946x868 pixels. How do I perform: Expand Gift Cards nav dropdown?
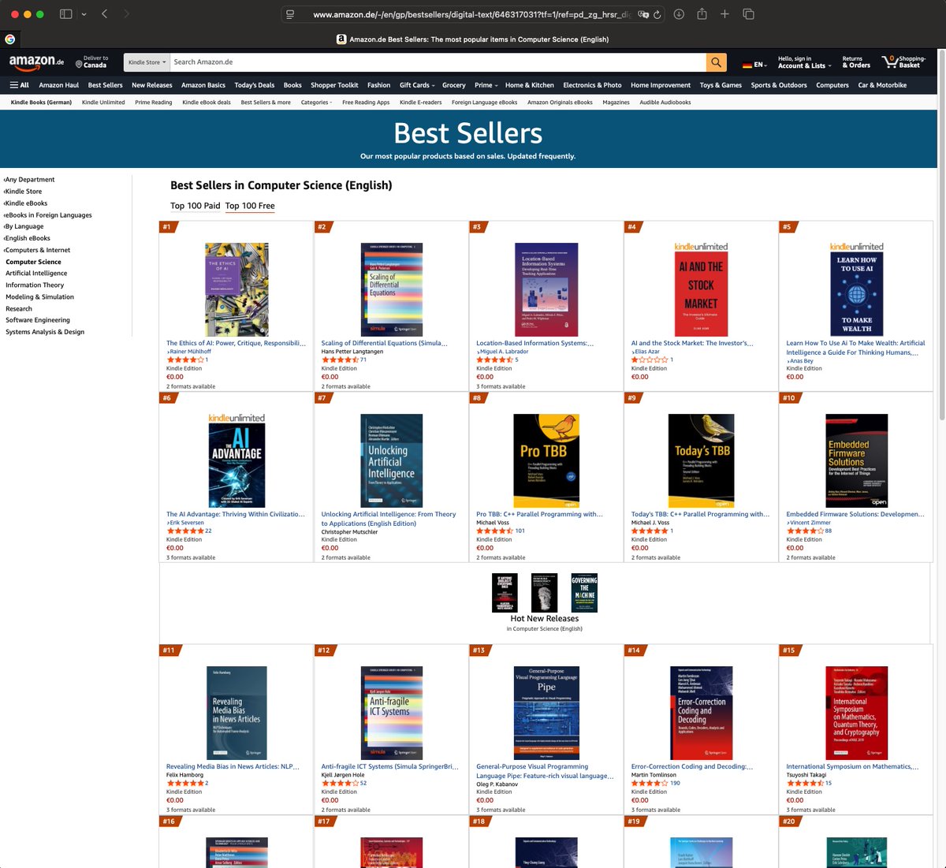pyautogui.click(x=416, y=85)
